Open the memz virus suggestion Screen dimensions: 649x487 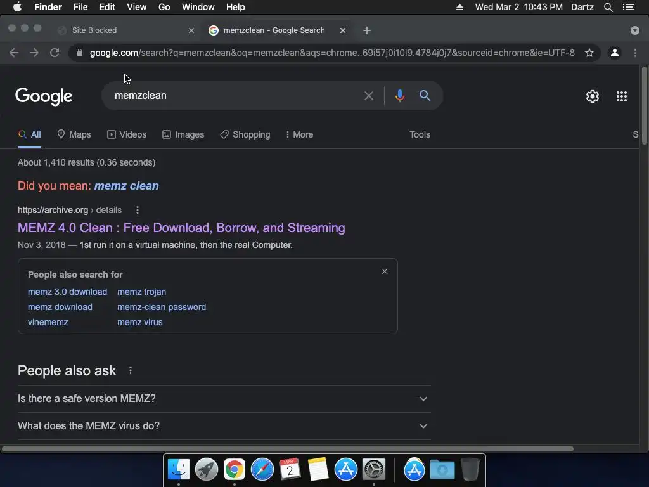coord(140,322)
